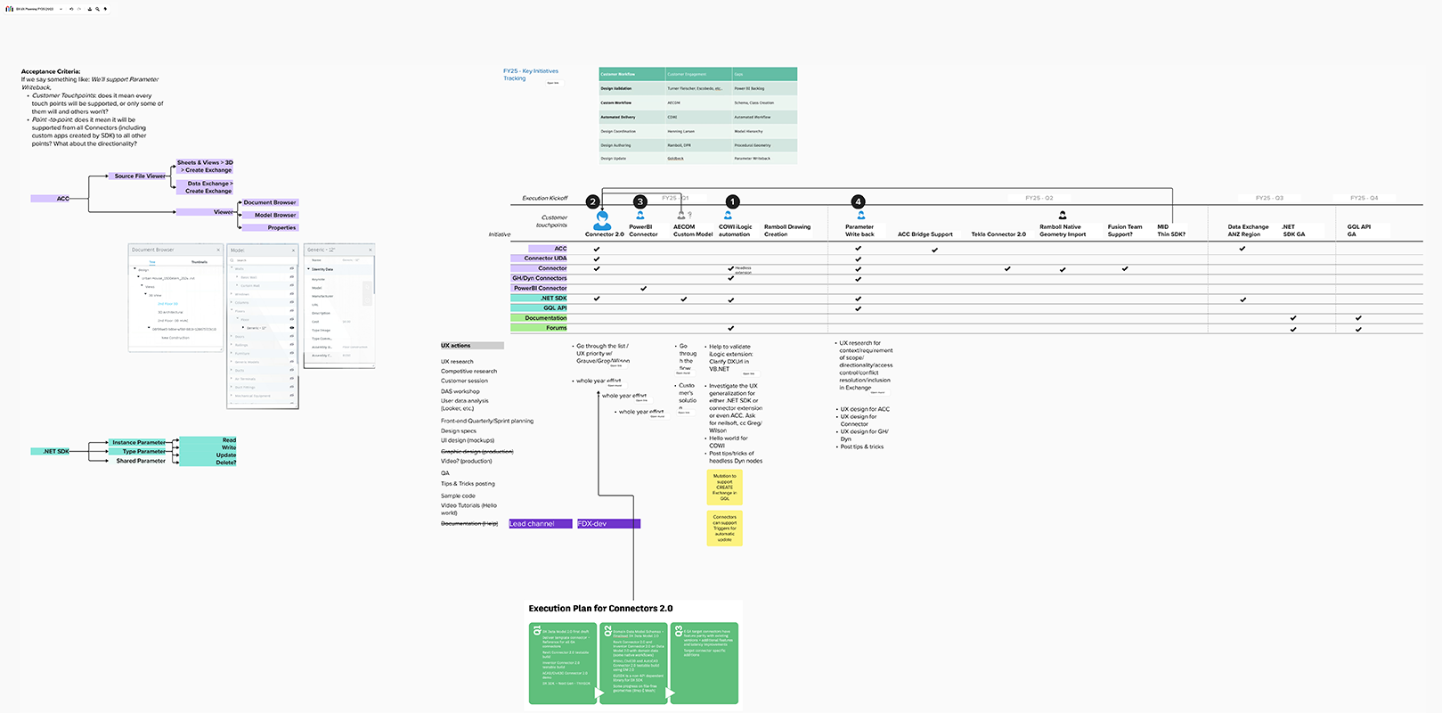Viewport: 1442px width, 713px height.
Task: Select the person icon above PowerBI Connector
Action: [640, 215]
